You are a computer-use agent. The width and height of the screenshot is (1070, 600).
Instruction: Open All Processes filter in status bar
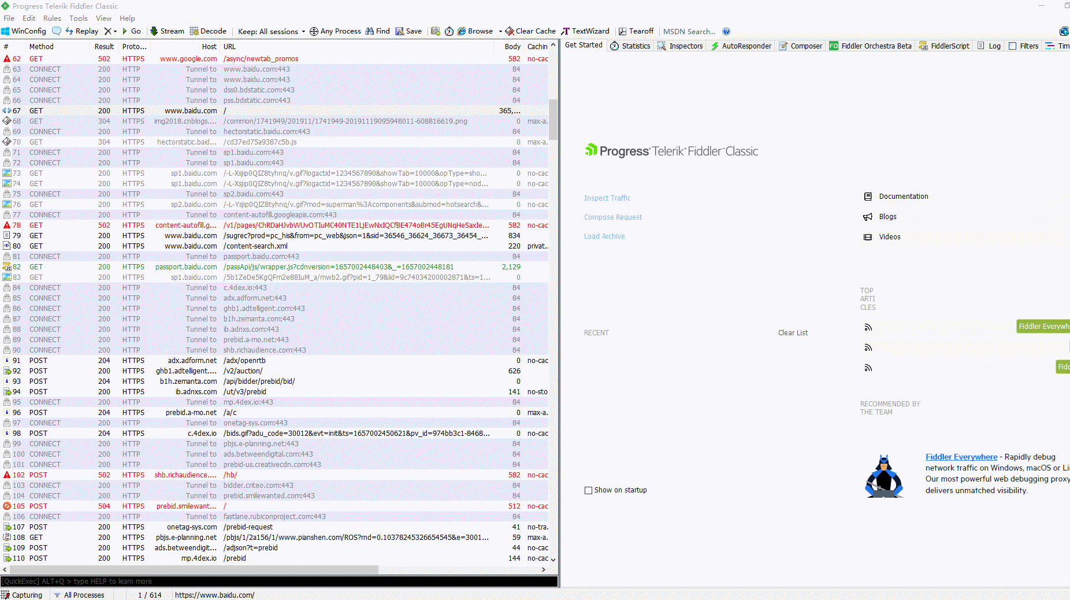coord(79,595)
